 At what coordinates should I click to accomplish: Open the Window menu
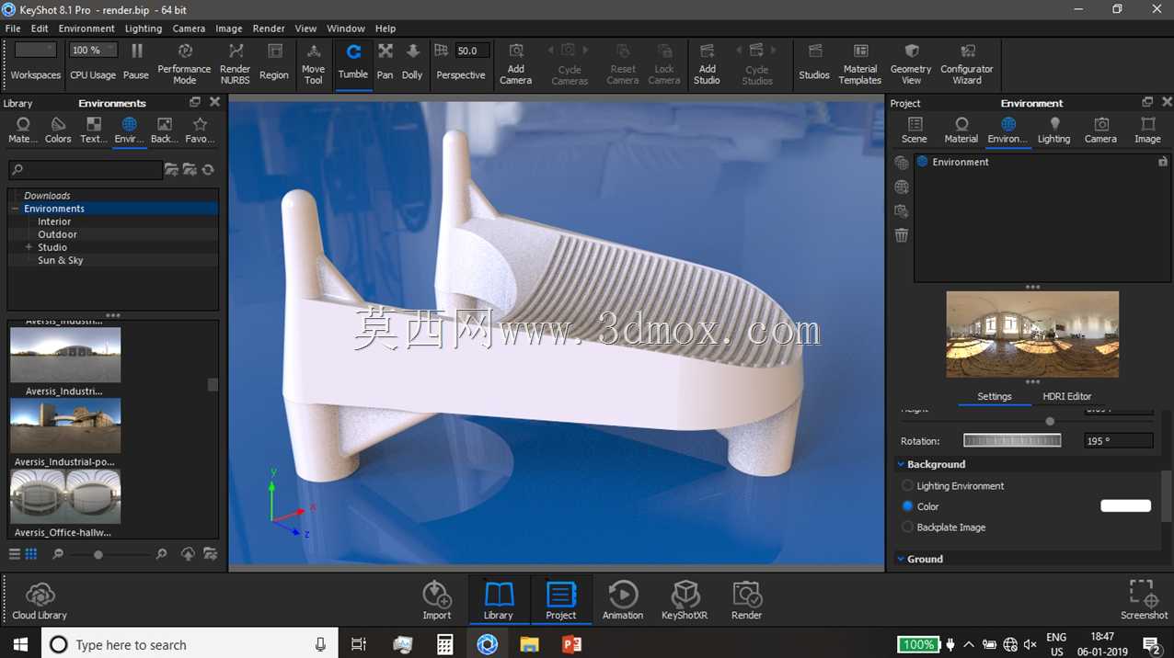346,28
